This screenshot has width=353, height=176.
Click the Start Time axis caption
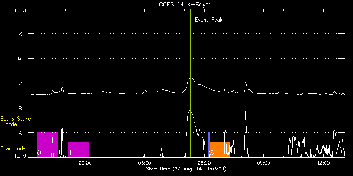tap(186, 169)
